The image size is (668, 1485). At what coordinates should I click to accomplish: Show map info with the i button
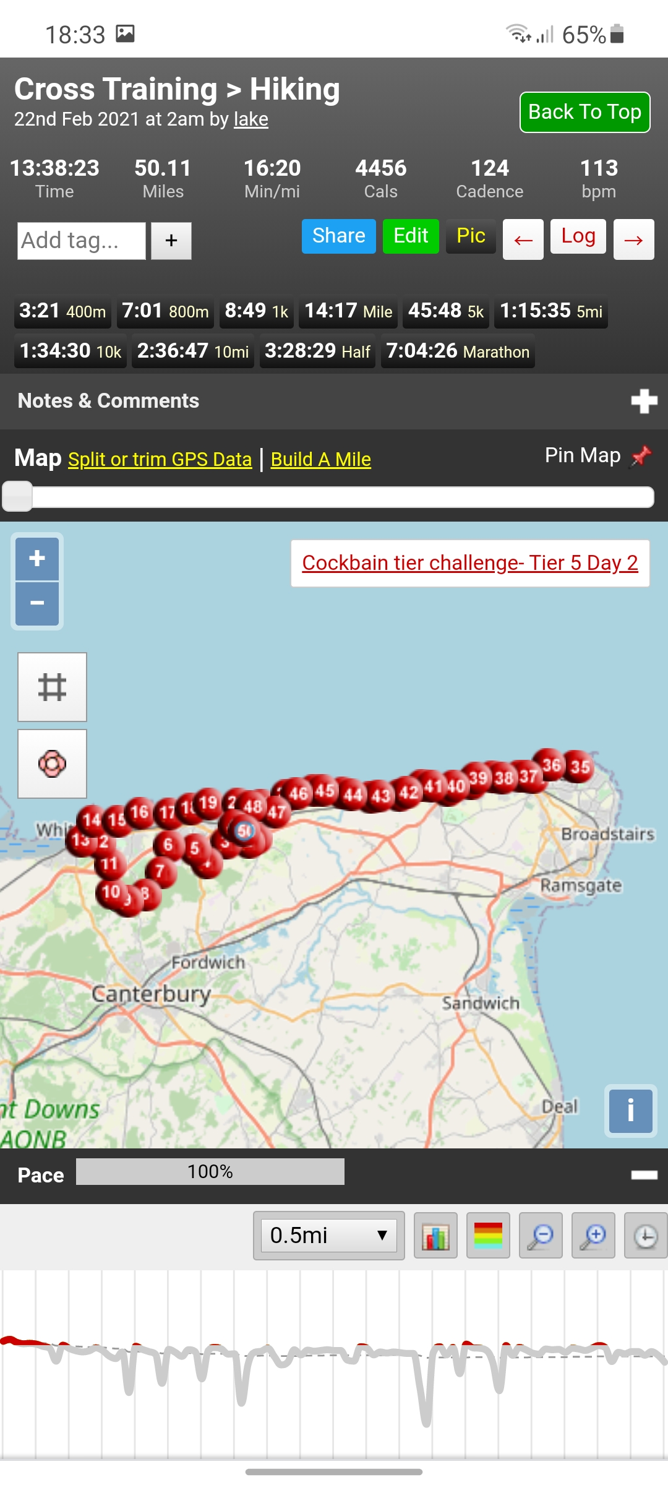630,1111
